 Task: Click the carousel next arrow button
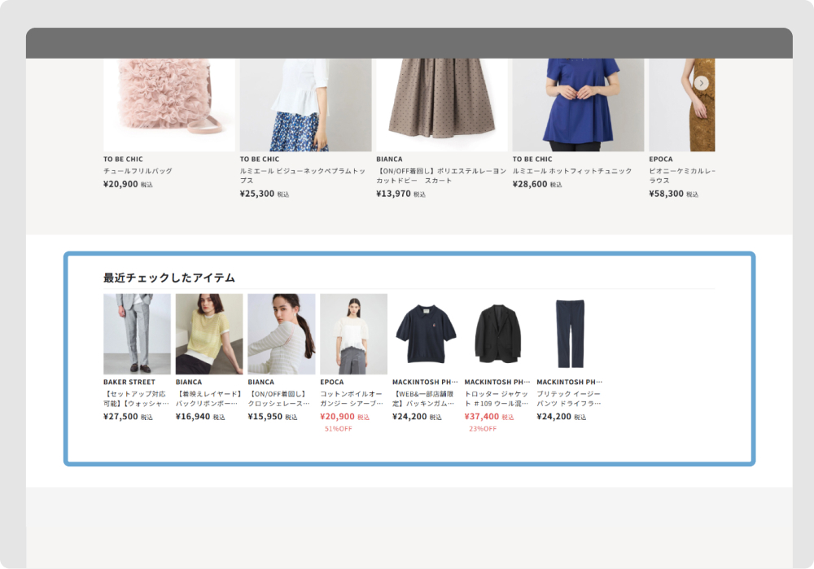coord(702,83)
